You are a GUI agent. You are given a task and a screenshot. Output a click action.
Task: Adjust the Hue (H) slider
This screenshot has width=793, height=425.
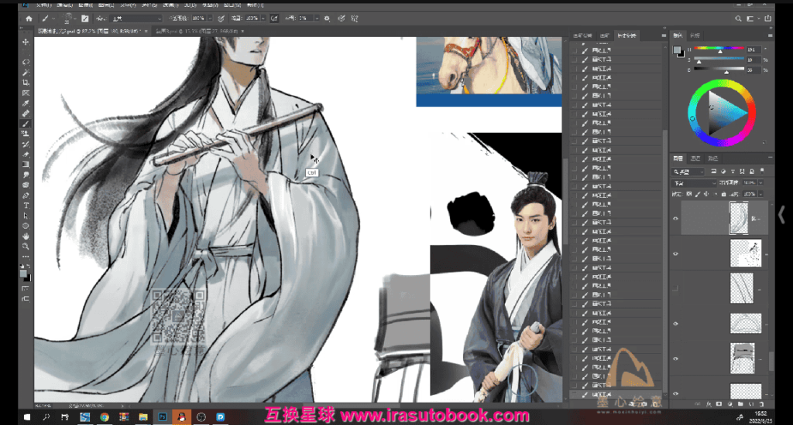click(719, 49)
